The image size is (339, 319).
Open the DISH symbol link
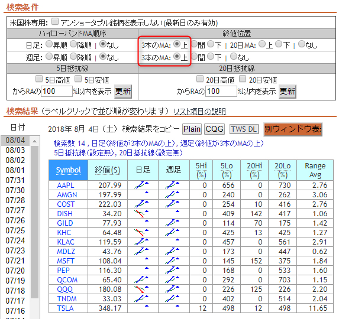64,214
